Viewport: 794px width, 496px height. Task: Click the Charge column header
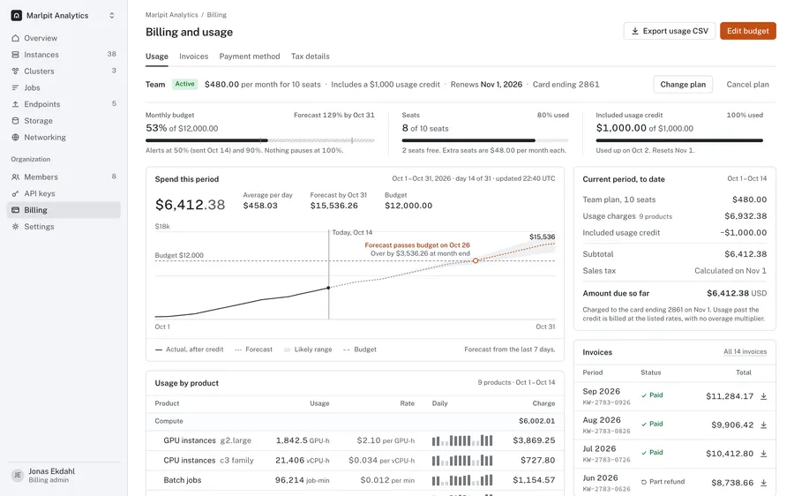tap(543, 404)
